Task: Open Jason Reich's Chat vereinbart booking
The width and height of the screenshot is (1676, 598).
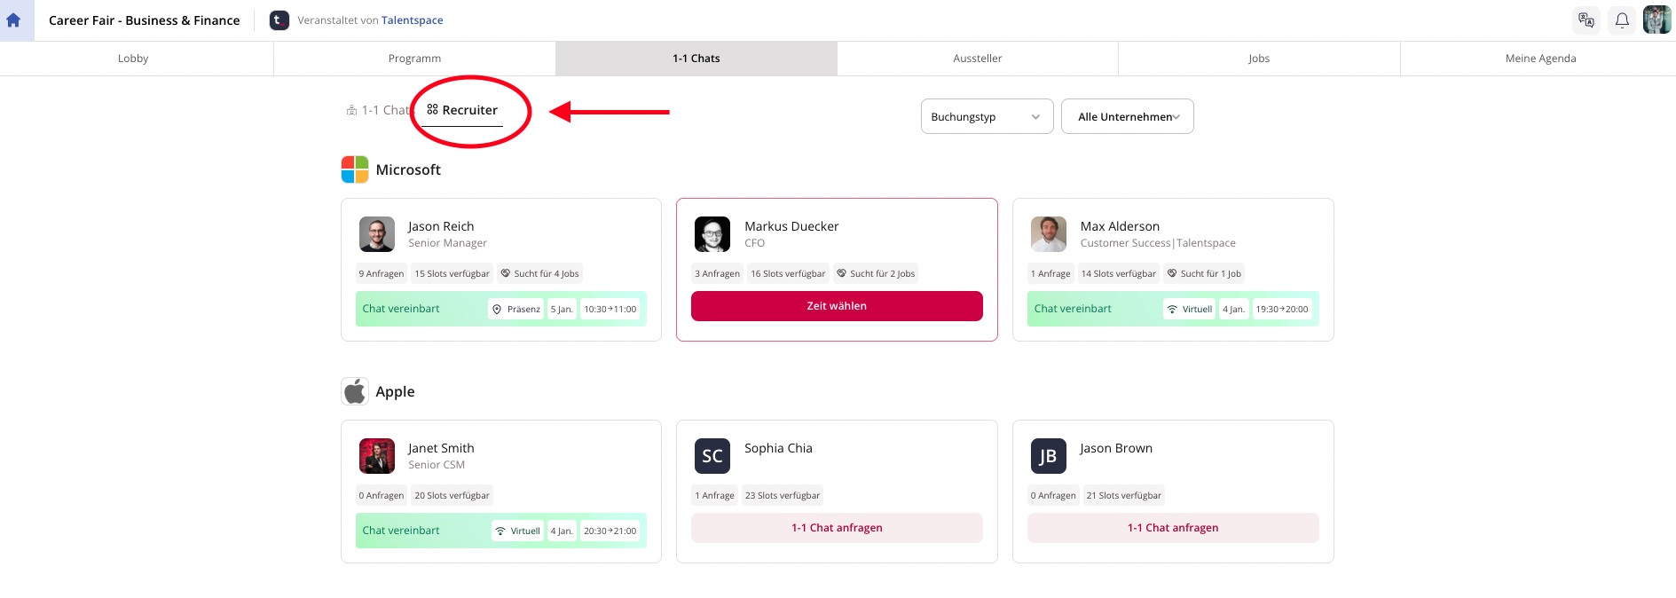Action: click(x=501, y=309)
